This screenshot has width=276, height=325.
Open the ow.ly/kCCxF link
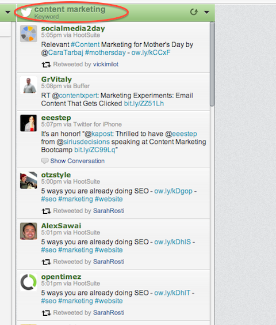pyautogui.click(x=151, y=52)
